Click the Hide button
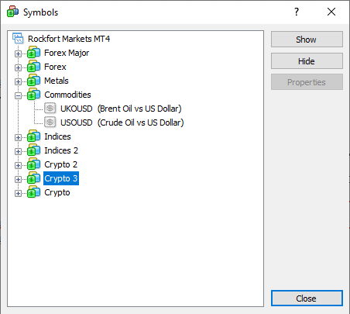Screen dimensions: 350x314 pyautogui.click(x=307, y=61)
